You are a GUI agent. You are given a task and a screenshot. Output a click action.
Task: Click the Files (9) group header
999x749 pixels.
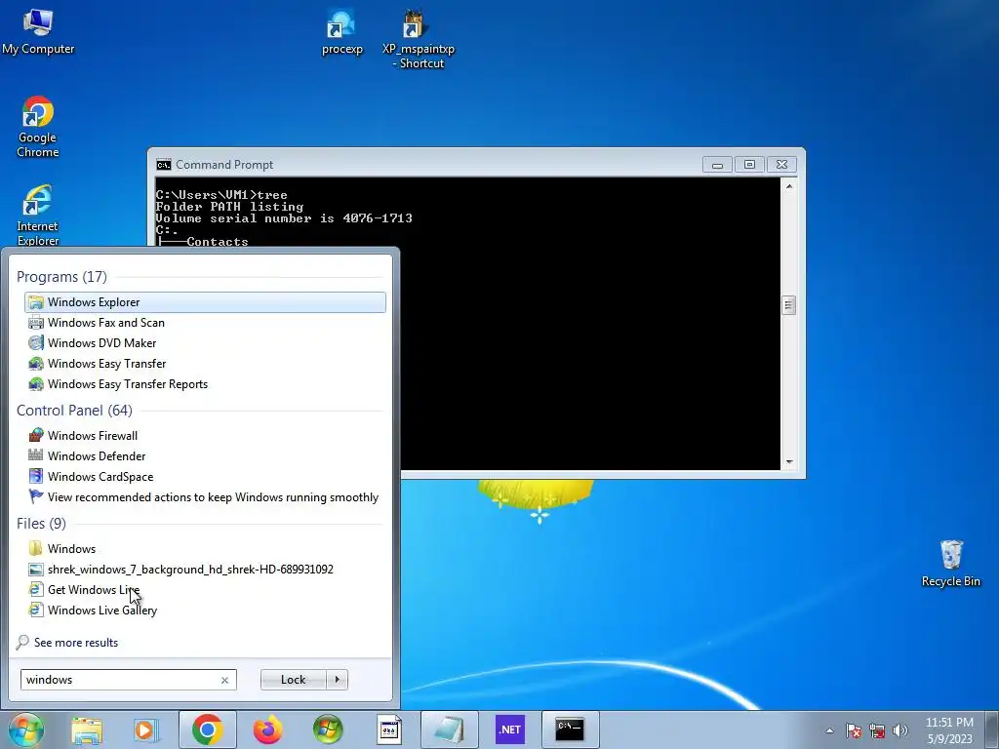41,524
